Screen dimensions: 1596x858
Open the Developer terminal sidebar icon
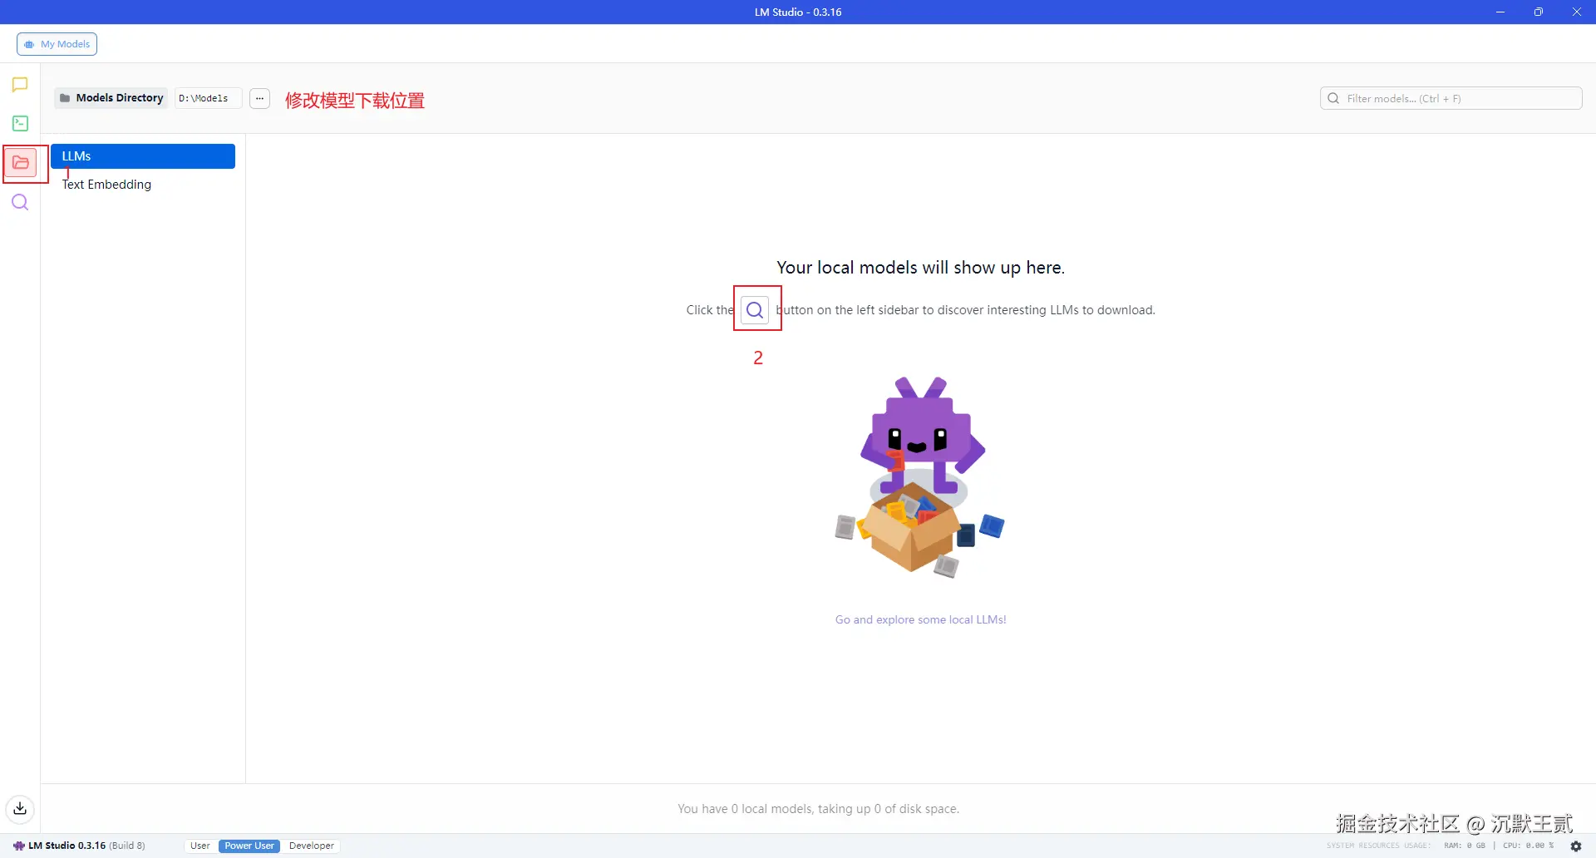20,124
